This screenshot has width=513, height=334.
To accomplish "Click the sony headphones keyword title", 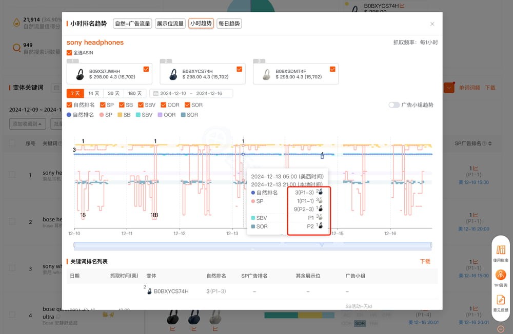I will pos(95,42).
